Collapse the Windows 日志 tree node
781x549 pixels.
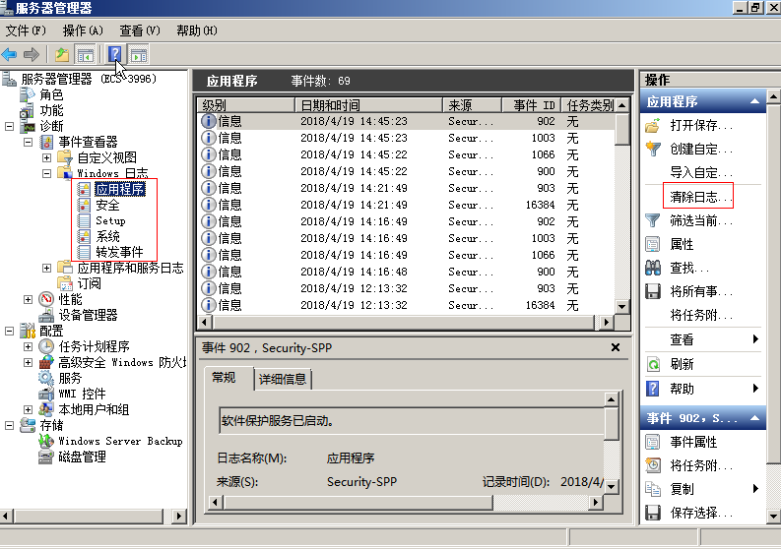(47, 174)
